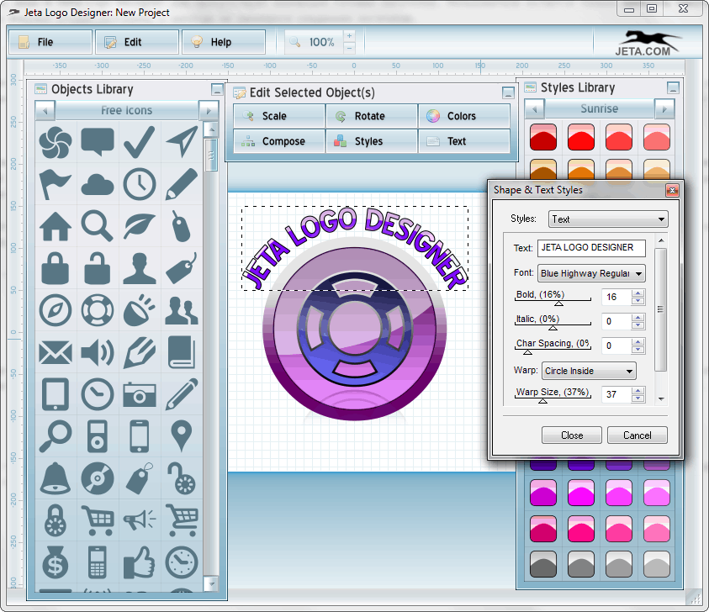This screenshot has height=612, width=709.
Task: Click the Italic slider handle
Action: click(553, 328)
